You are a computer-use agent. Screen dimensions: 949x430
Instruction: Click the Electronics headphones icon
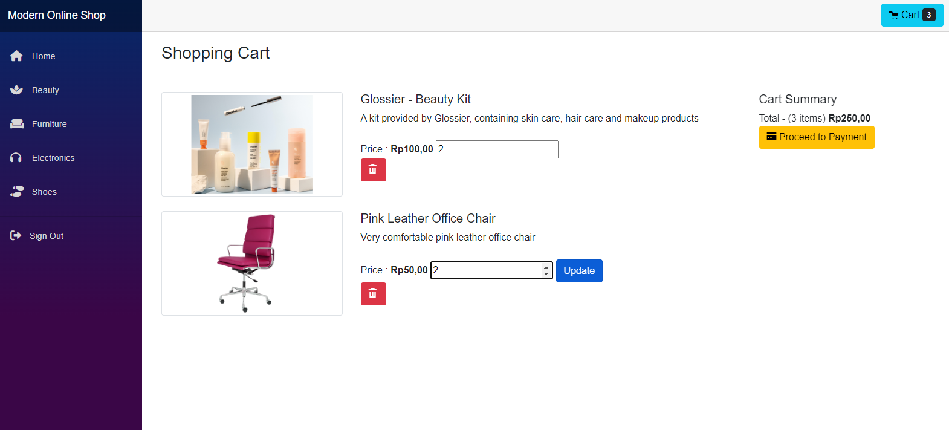tap(16, 158)
